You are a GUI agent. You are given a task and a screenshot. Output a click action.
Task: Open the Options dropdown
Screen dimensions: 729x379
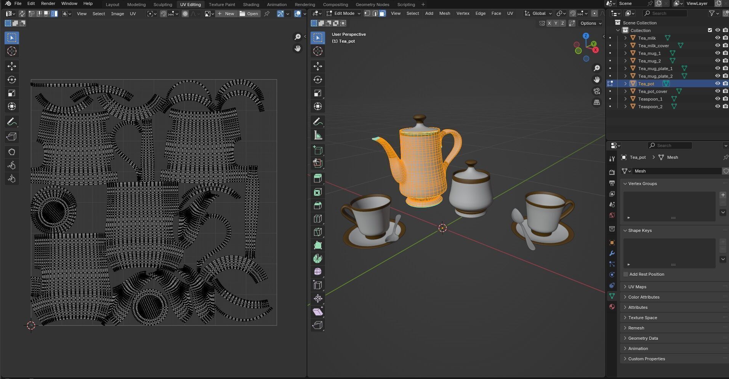tap(590, 23)
